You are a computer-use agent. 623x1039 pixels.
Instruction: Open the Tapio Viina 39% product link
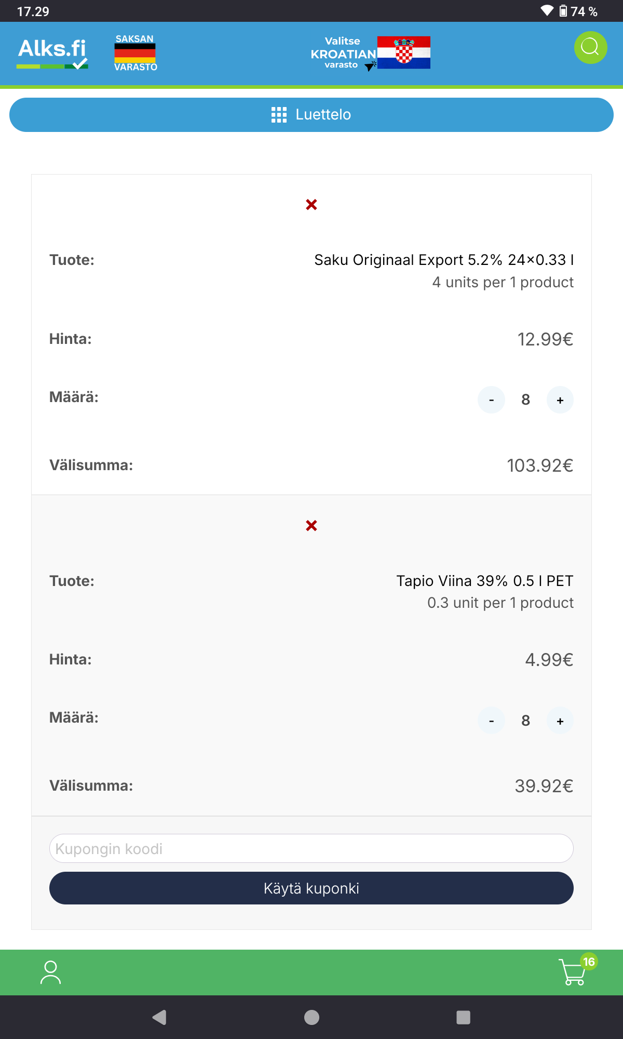(484, 581)
